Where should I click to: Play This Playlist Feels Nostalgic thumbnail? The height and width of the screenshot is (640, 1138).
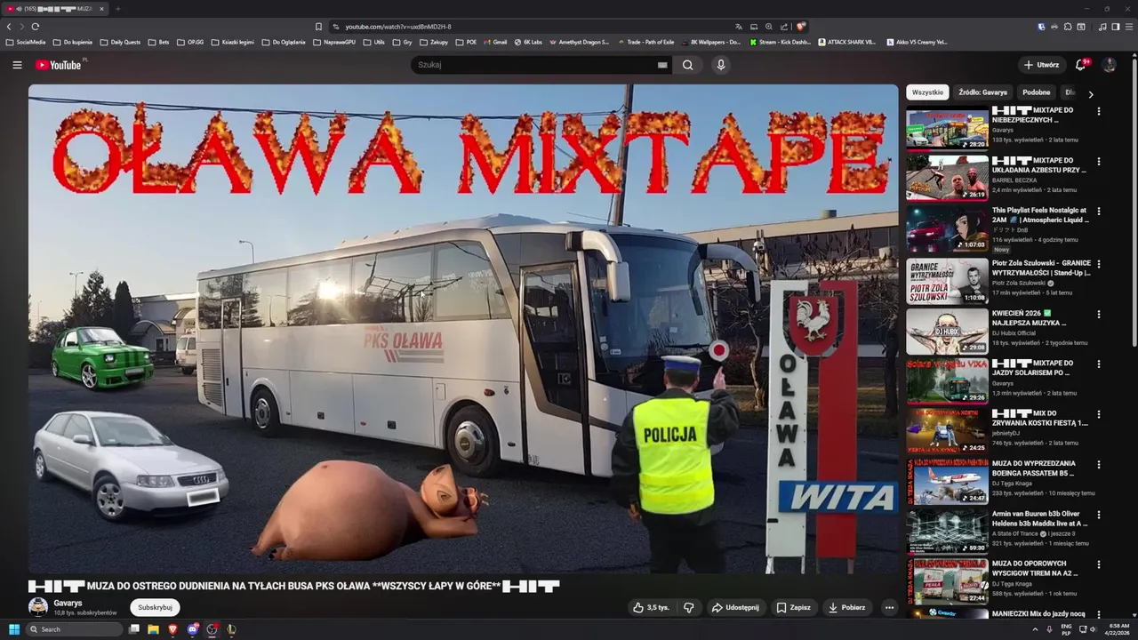947,228
